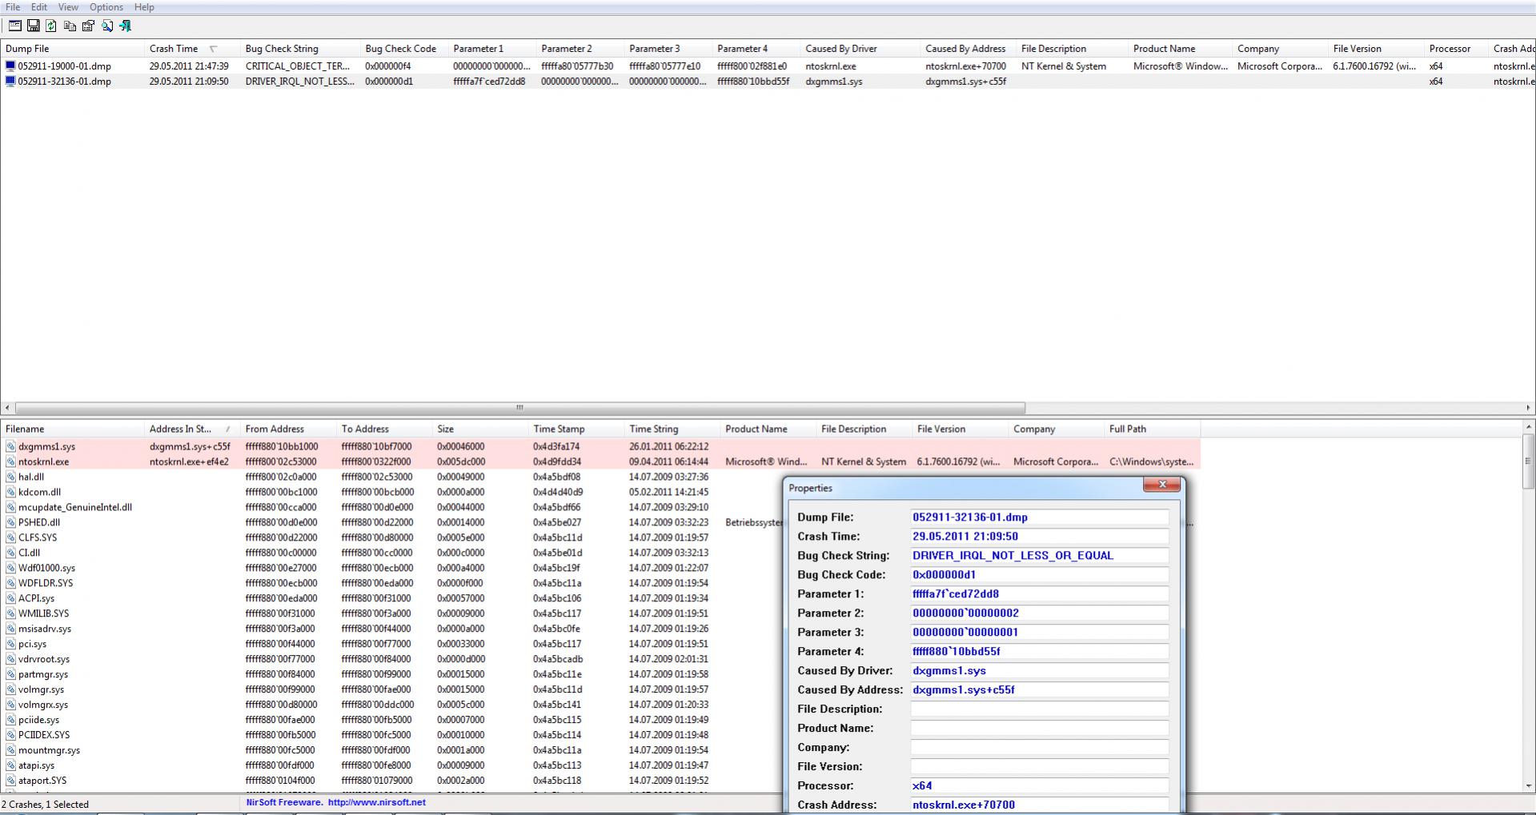Click the Save (floppy disk) toolbar icon

coord(33,26)
